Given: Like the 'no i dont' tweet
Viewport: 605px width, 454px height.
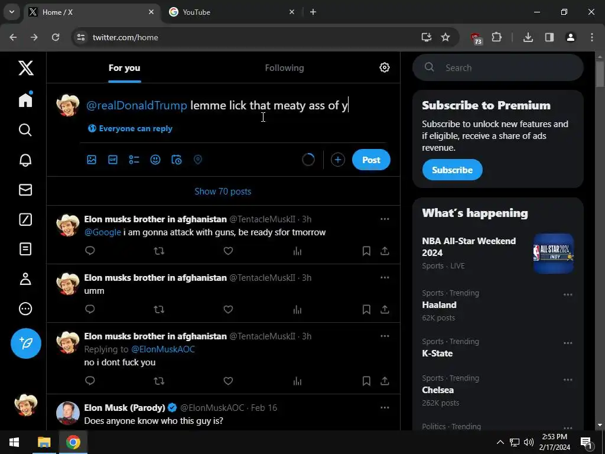Looking at the screenshot, I should click(228, 381).
